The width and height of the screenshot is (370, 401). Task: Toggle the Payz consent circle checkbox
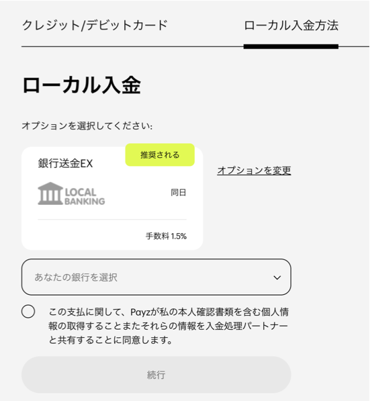pyautogui.click(x=28, y=312)
